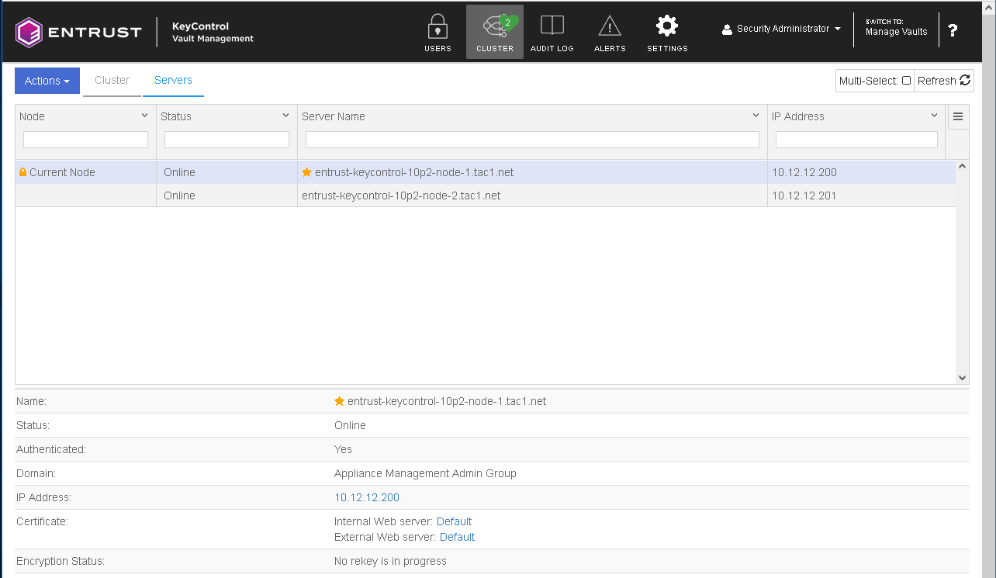
Task: Click the table scrollbar up arrow
Action: pyautogui.click(x=963, y=166)
